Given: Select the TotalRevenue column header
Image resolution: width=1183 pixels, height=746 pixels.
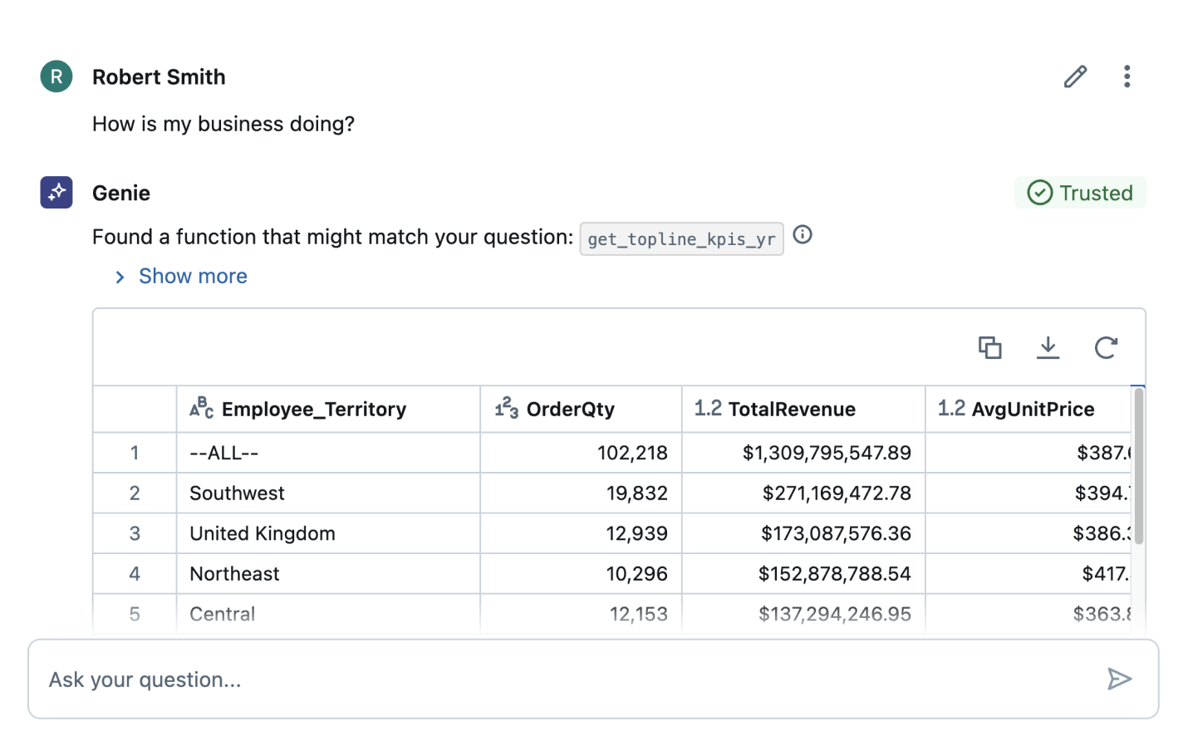Looking at the screenshot, I should point(791,409).
